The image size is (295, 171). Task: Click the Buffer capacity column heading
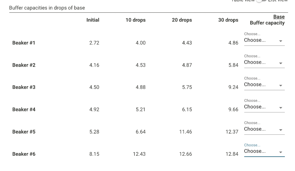267,23
